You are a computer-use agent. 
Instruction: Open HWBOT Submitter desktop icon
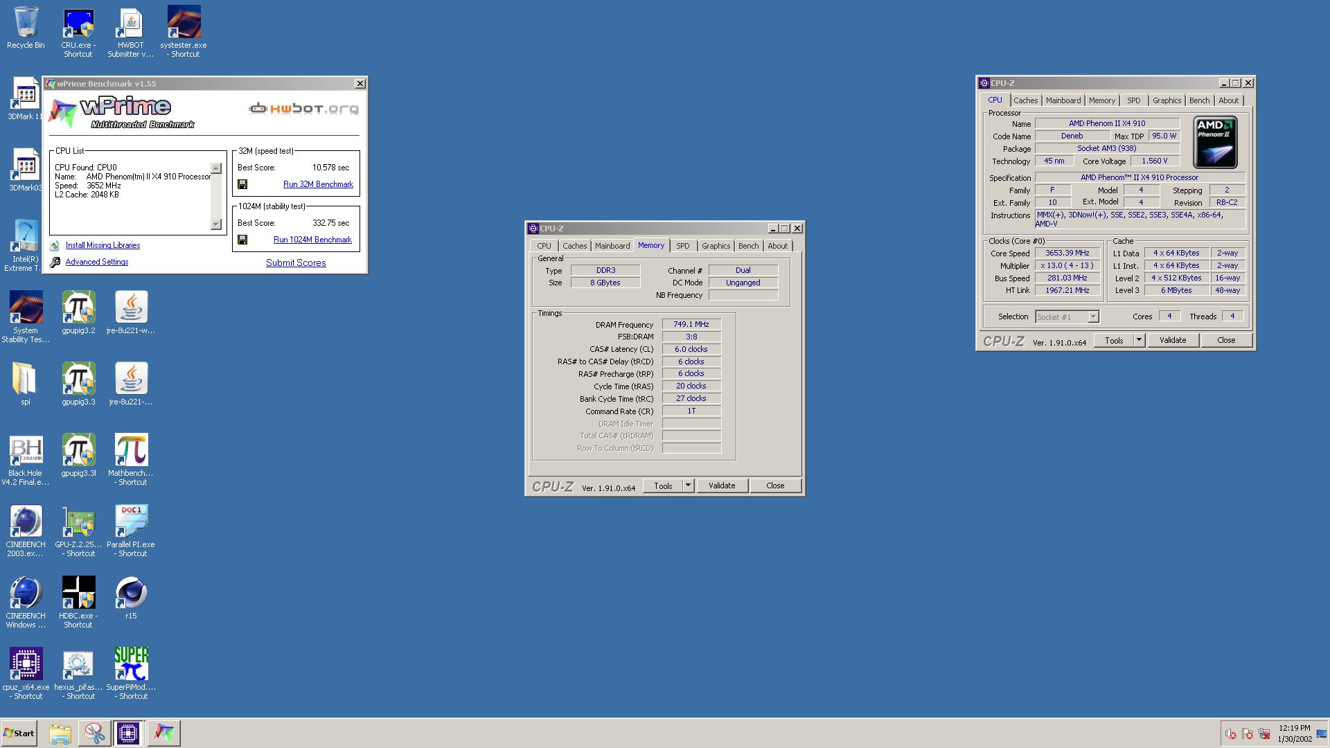[131, 32]
